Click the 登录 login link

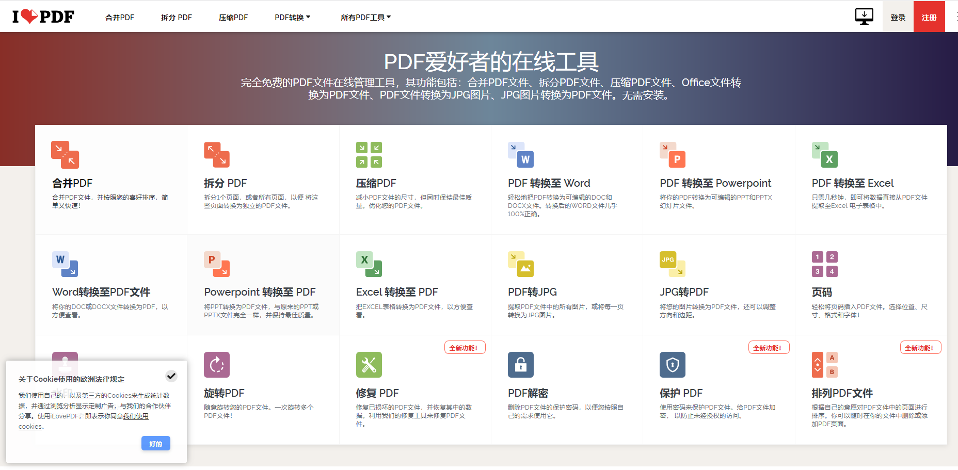[898, 17]
